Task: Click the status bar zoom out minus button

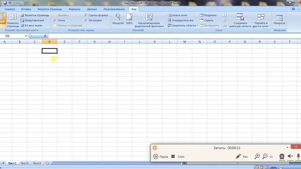Action: pyautogui.click(x=280, y=168)
